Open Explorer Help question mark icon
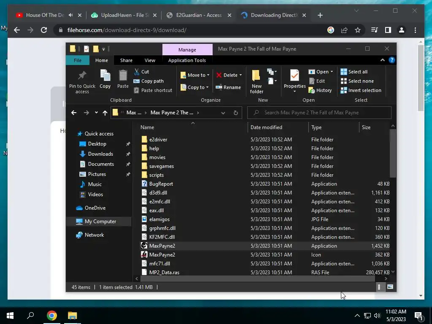Image resolution: width=432 pixels, height=324 pixels. pyautogui.click(x=392, y=60)
